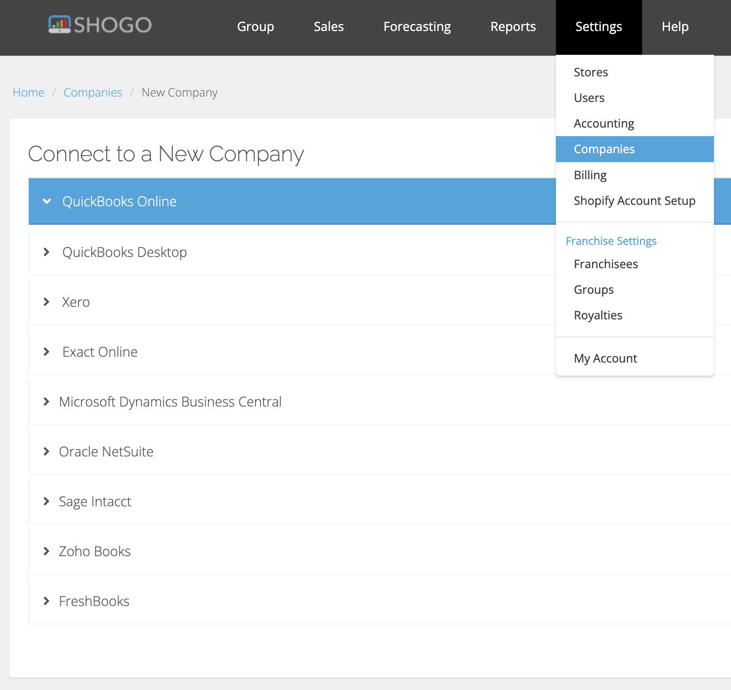Viewport: 731px width, 690px height.
Task: Expand the Xero chevron arrow
Action: [46, 302]
